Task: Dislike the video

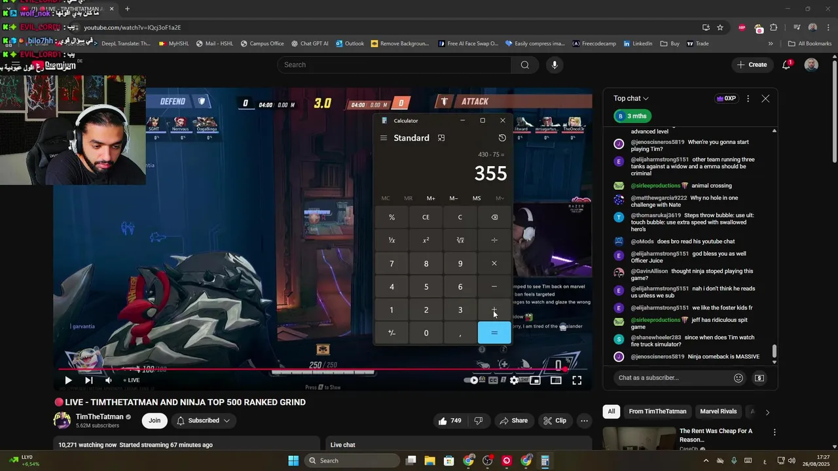Action: (479, 421)
